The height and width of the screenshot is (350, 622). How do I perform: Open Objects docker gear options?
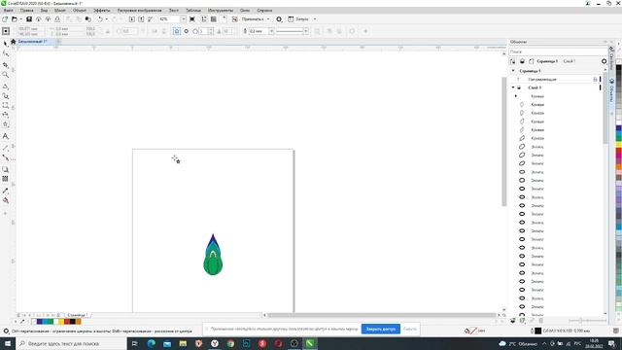point(604,61)
